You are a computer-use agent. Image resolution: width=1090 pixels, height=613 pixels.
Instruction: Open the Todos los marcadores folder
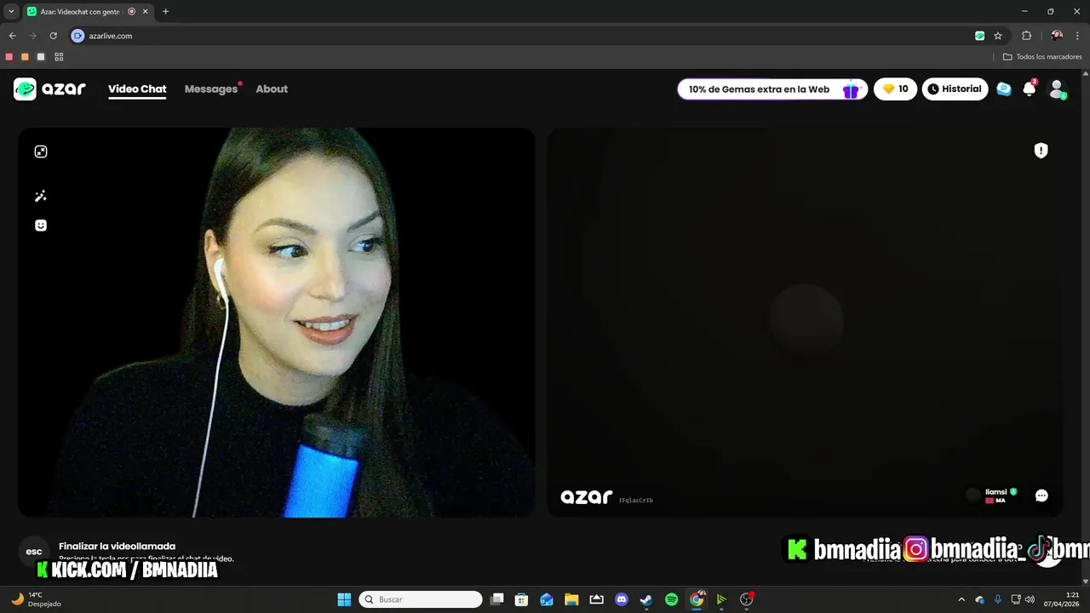click(x=1042, y=57)
